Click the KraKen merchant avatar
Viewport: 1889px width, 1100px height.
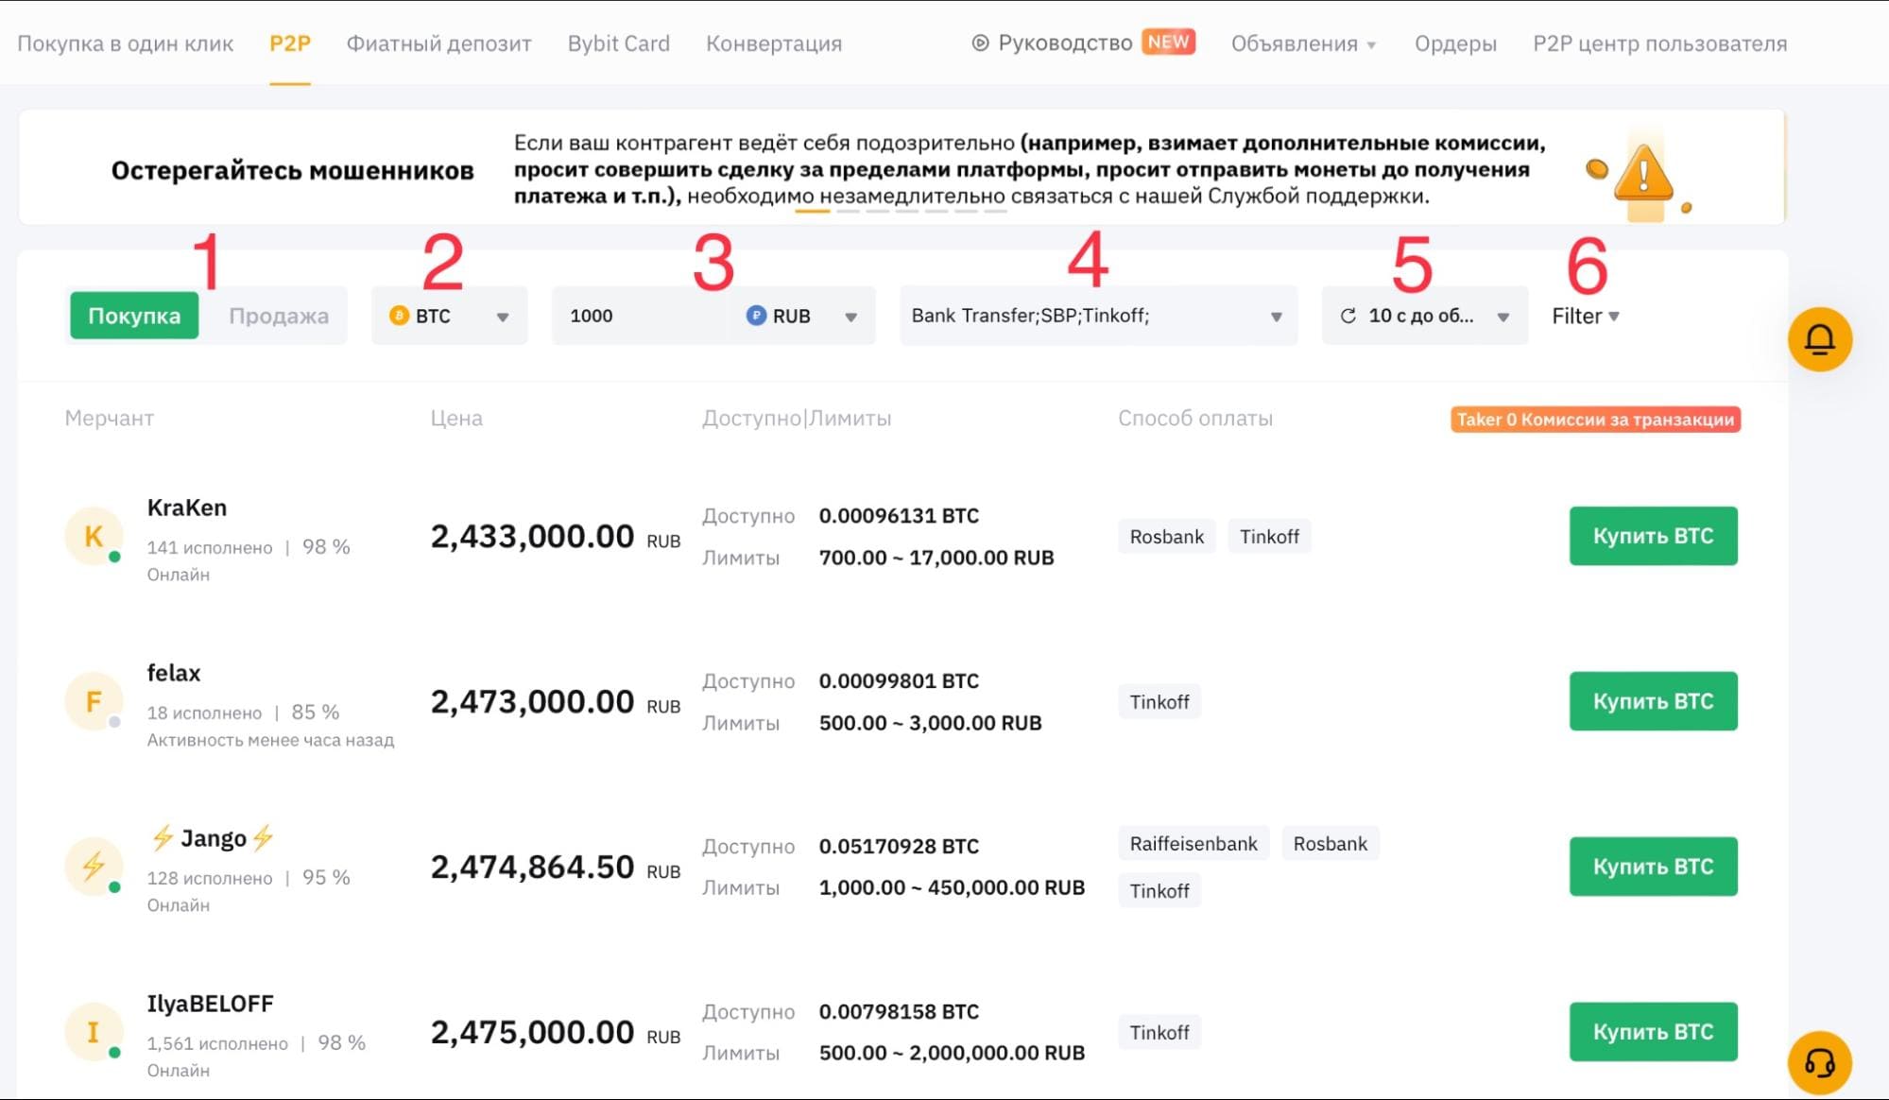(x=94, y=536)
